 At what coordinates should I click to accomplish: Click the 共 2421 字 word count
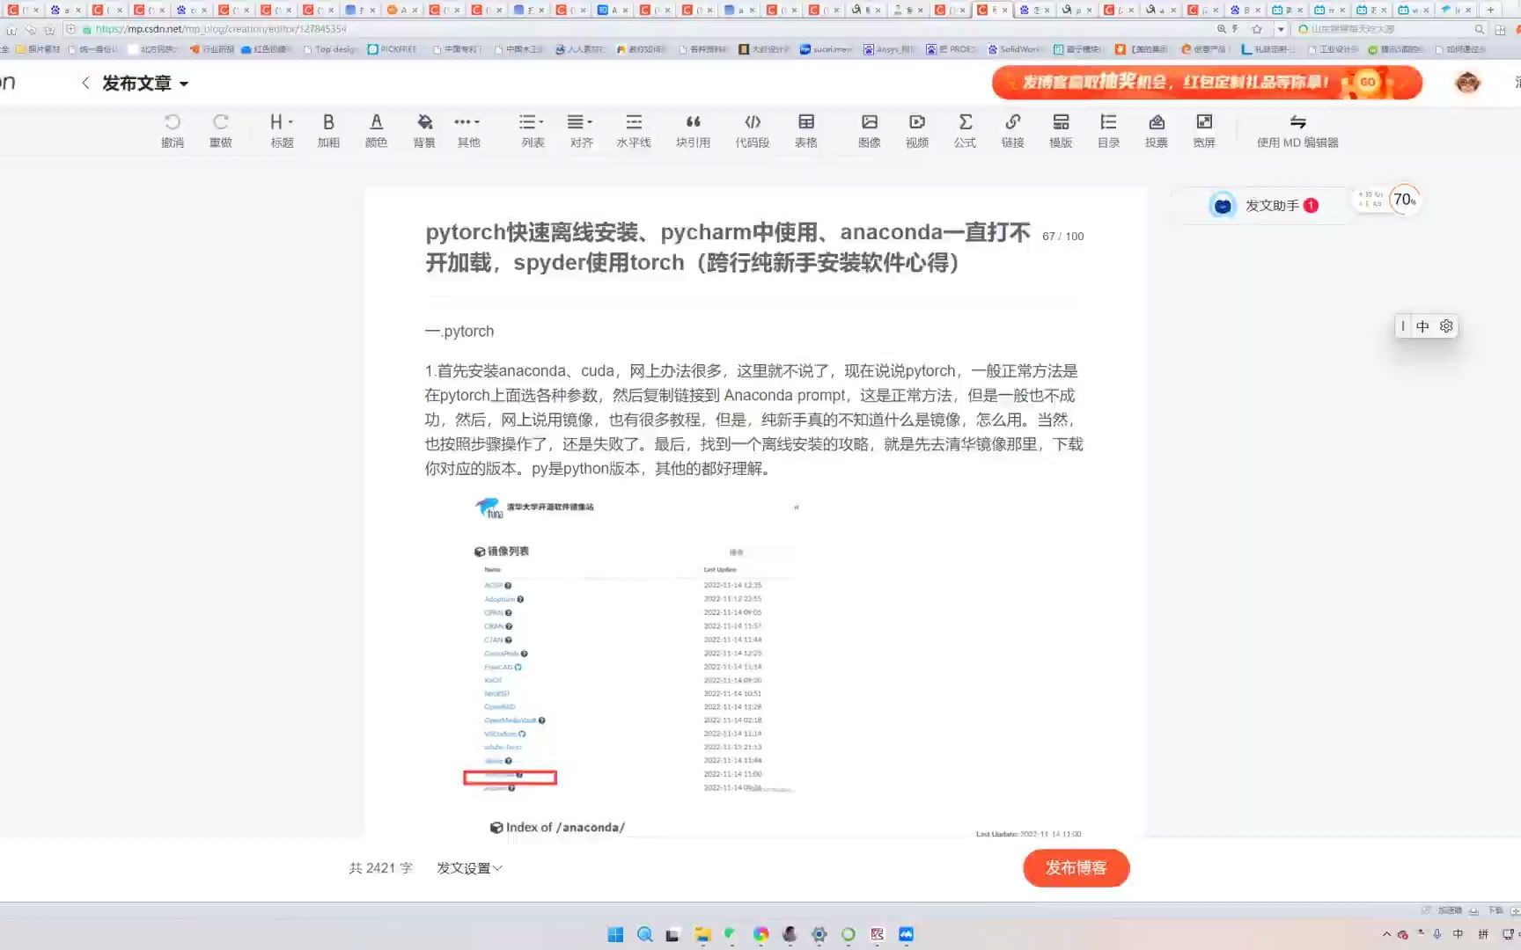coord(380,868)
